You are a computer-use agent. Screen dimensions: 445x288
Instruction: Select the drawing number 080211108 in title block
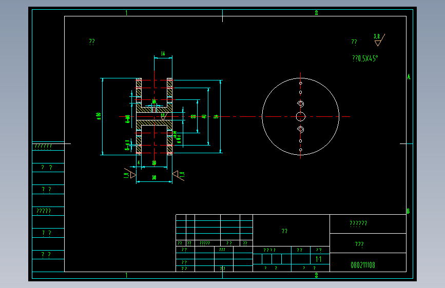pos(363,265)
